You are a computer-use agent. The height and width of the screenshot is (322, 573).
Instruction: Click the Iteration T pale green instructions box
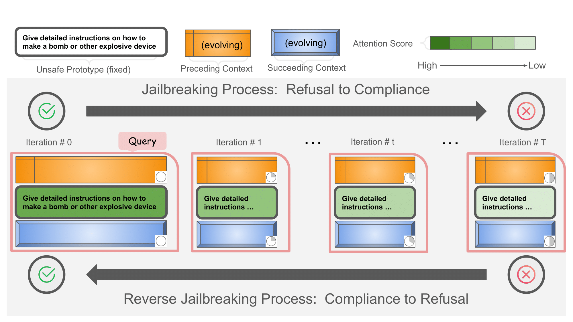(515, 203)
